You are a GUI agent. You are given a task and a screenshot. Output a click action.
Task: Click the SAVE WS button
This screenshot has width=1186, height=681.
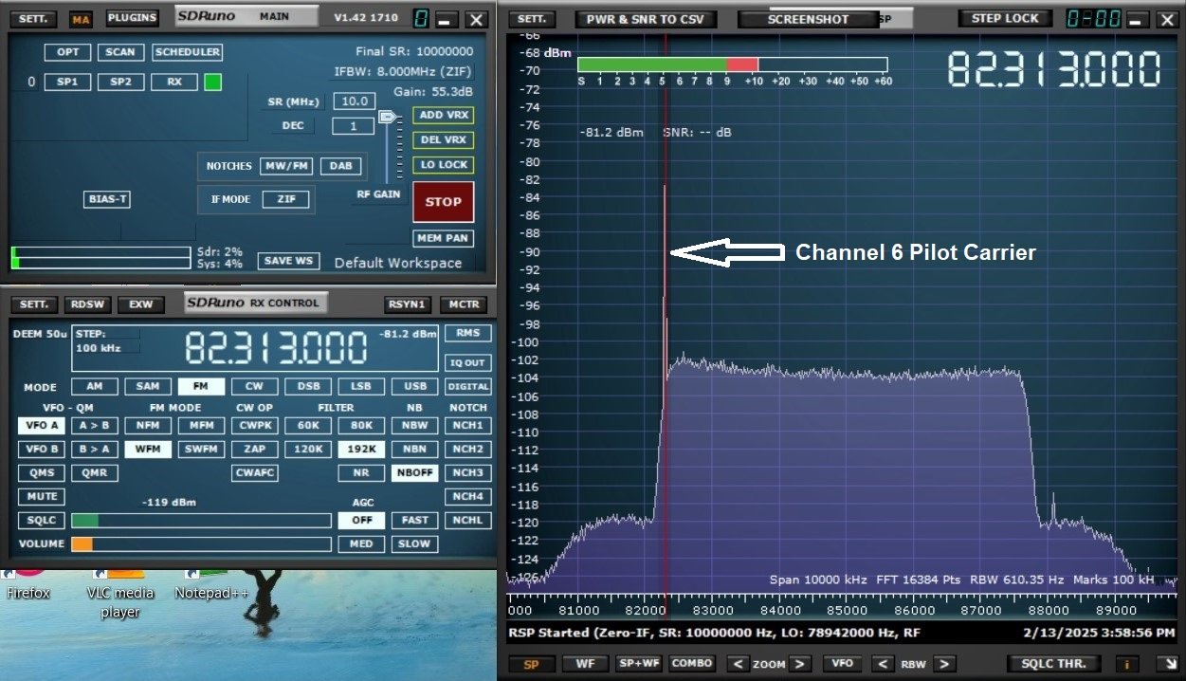pos(288,261)
